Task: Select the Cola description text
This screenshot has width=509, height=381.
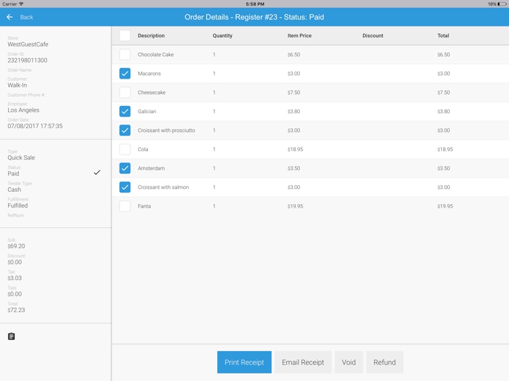Action: click(143, 149)
